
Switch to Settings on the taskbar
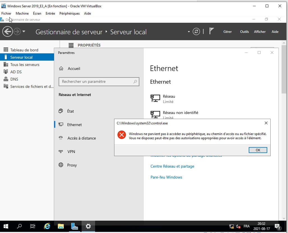pos(88,226)
